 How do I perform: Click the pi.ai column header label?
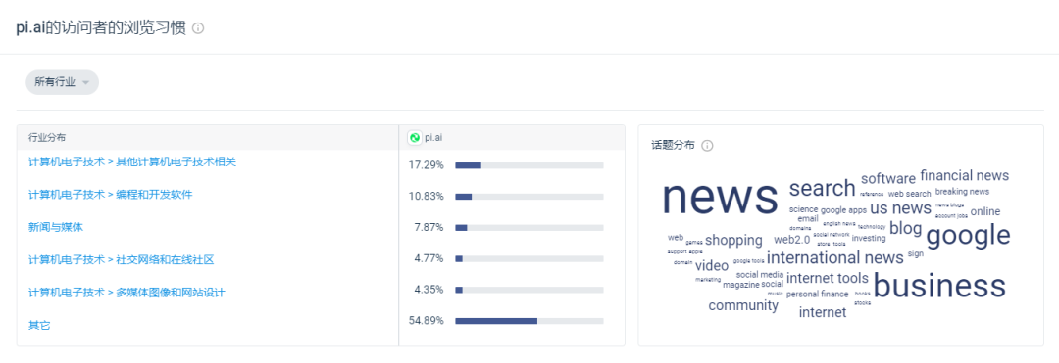click(x=433, y=137)
